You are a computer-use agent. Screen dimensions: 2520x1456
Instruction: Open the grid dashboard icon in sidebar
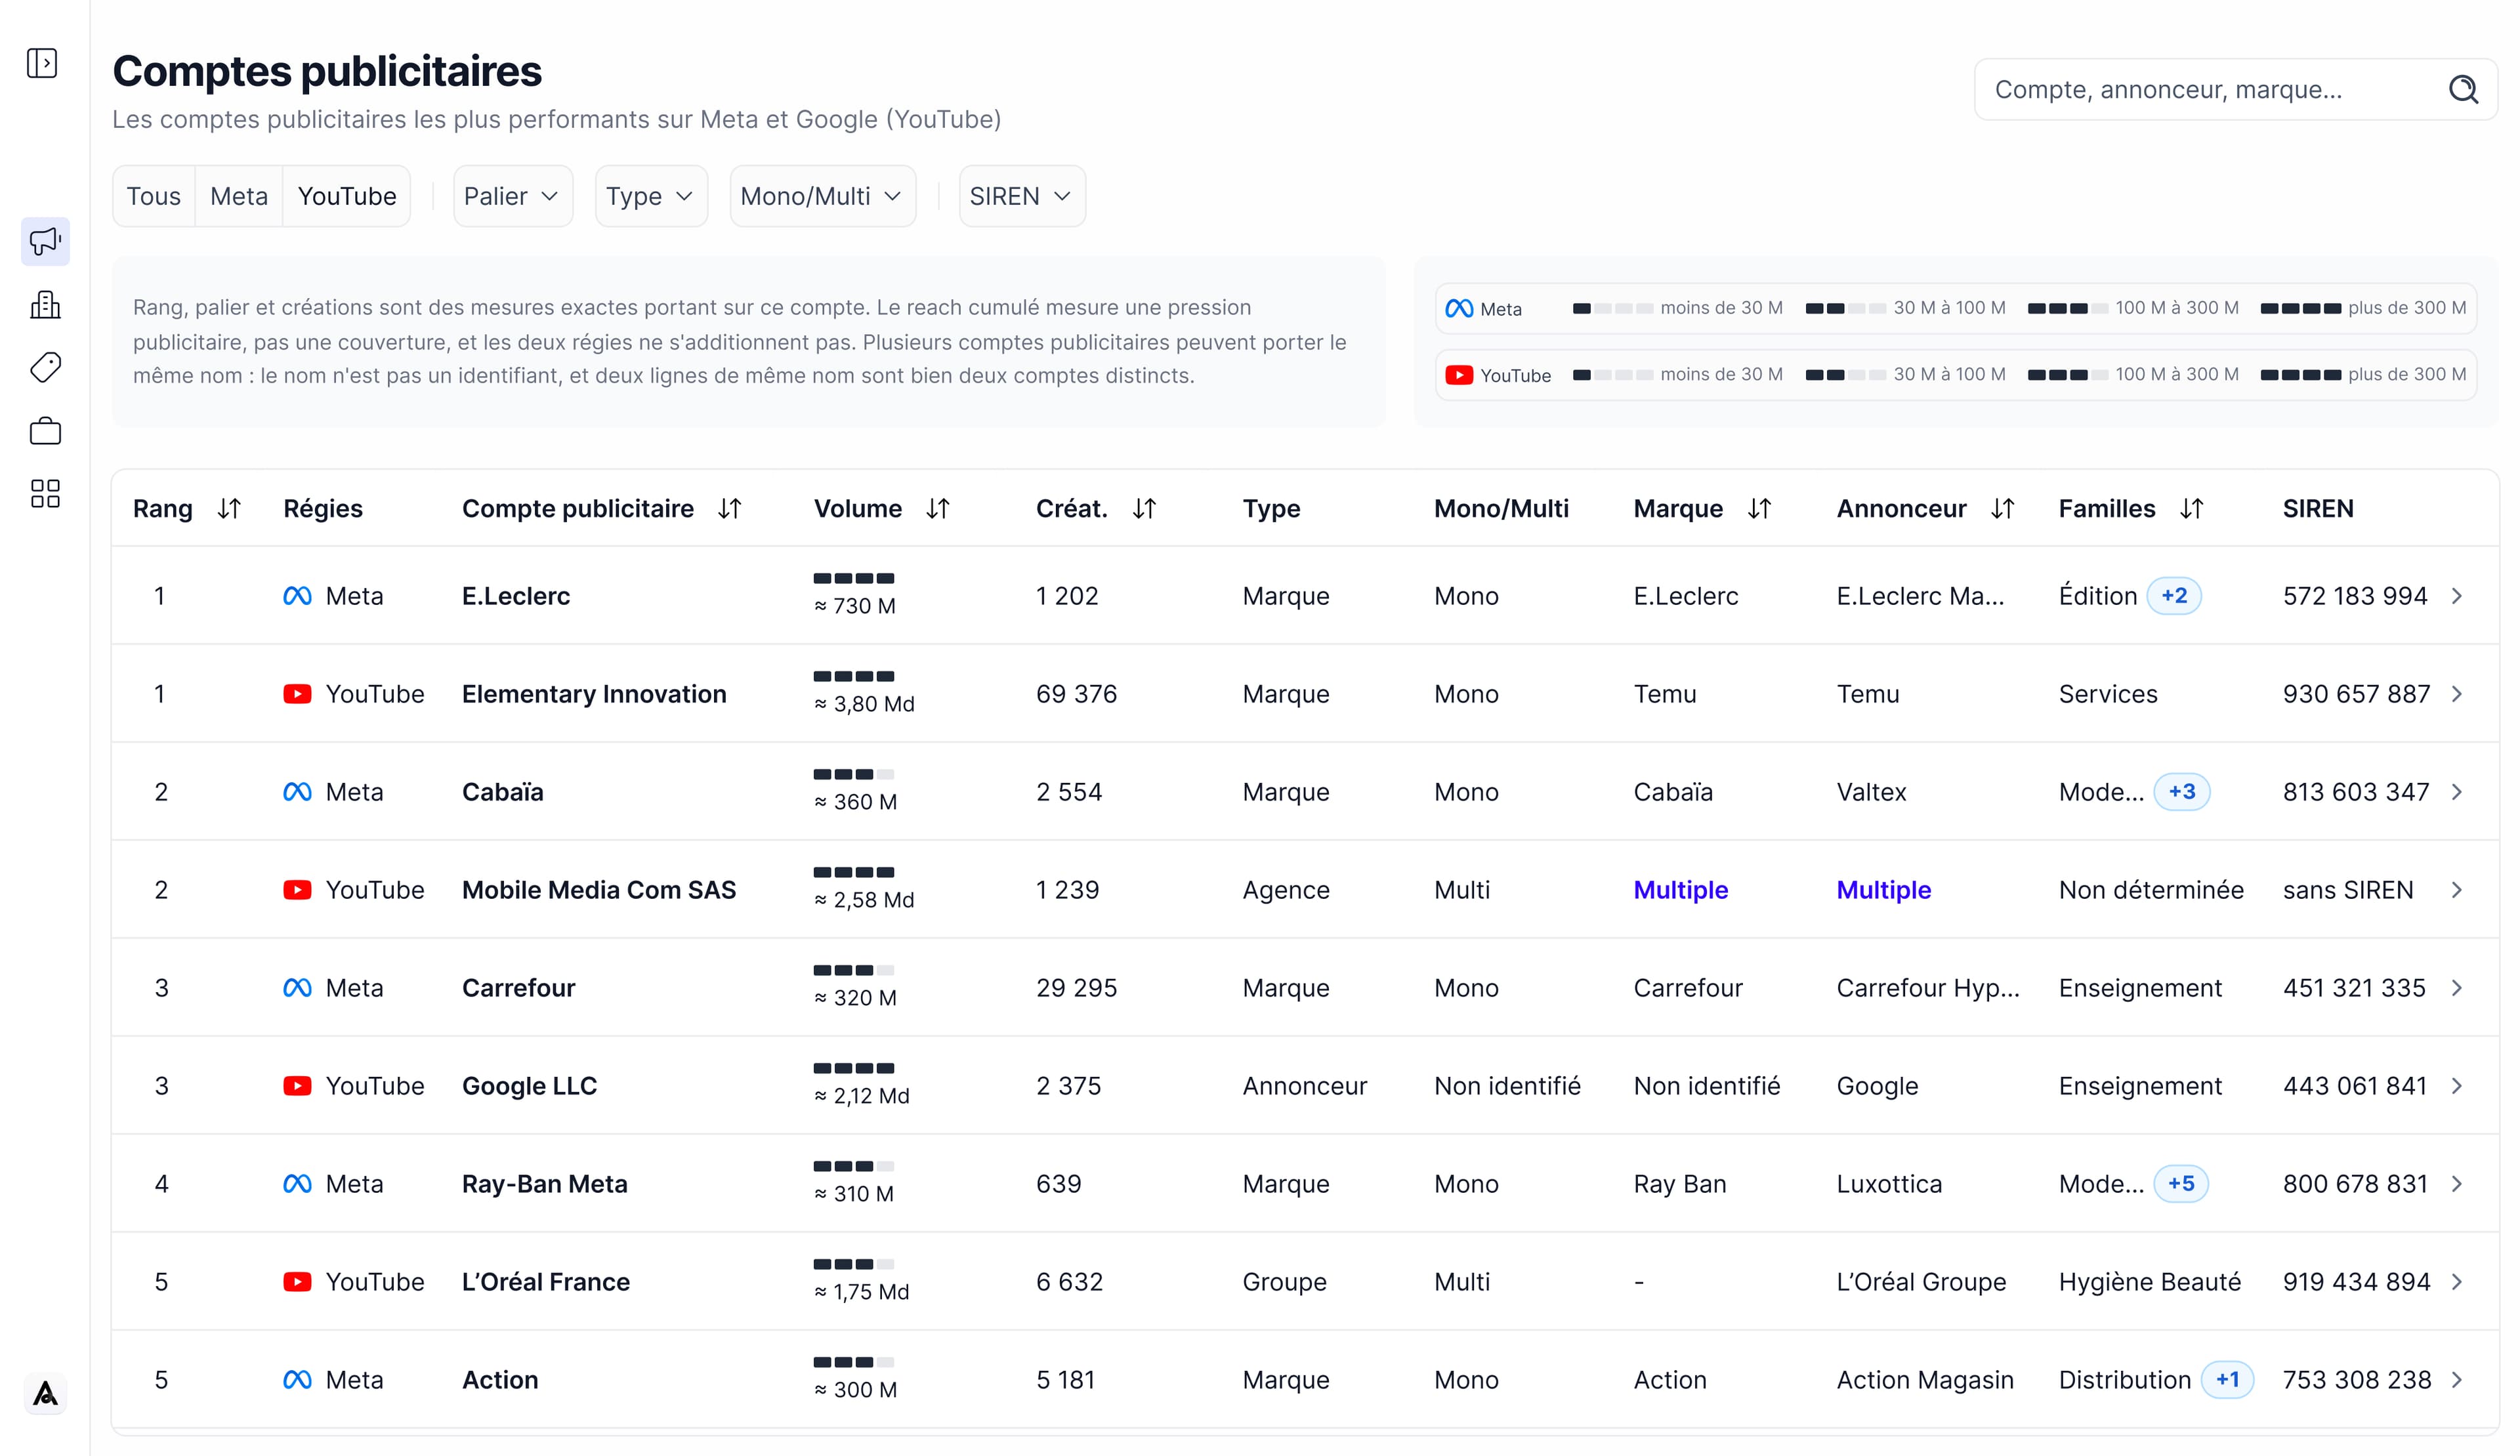pyautogui.click(x=45, y=493)
